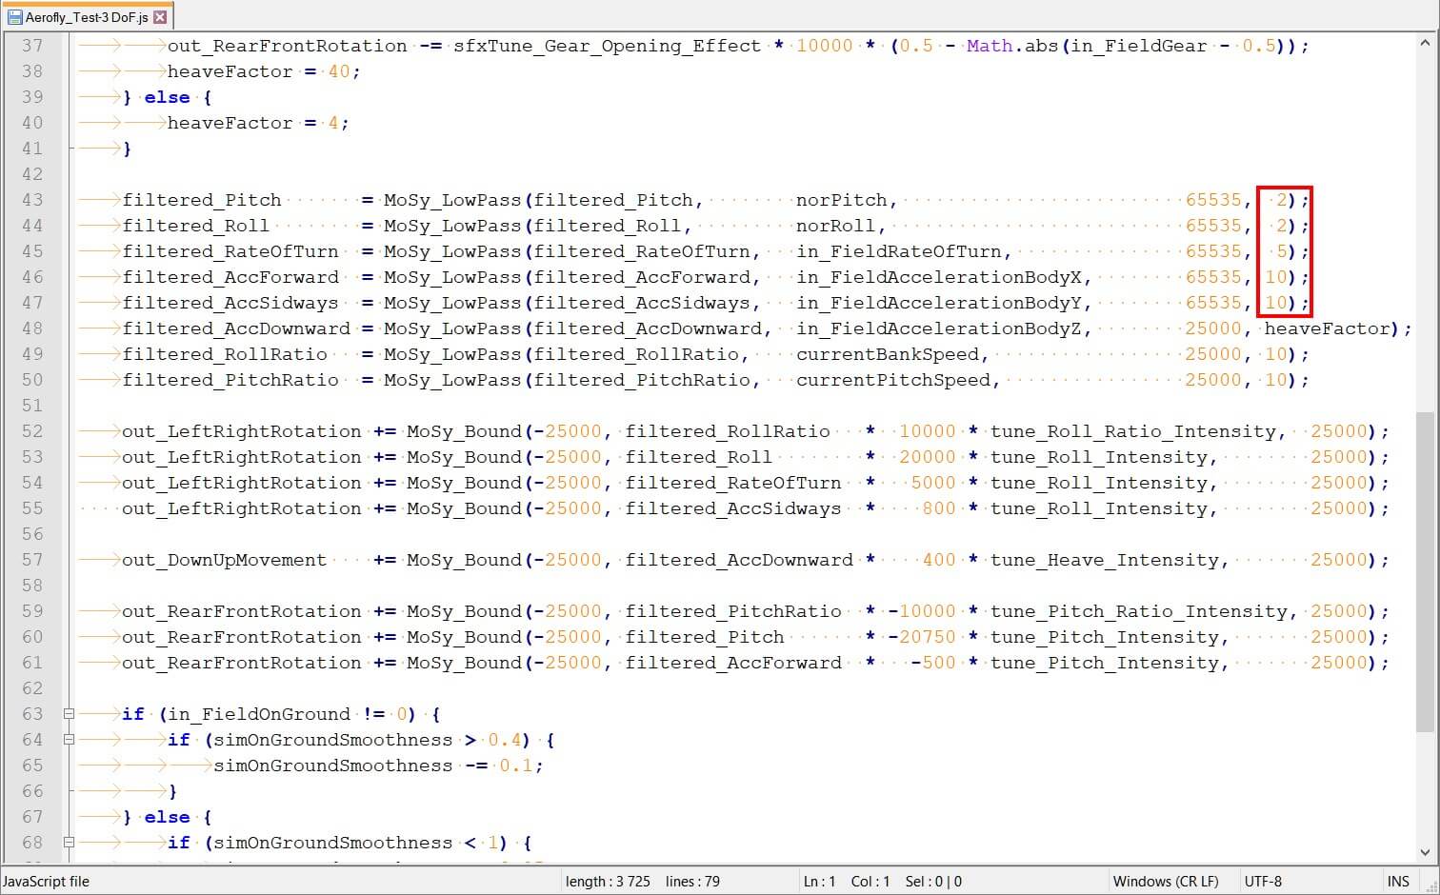Click 'tune_Roll_Ratio_Intensity' on line 52

pos(1133,431)
